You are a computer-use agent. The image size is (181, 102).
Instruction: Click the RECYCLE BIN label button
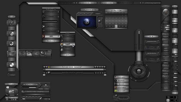click(x=11, y=84)
